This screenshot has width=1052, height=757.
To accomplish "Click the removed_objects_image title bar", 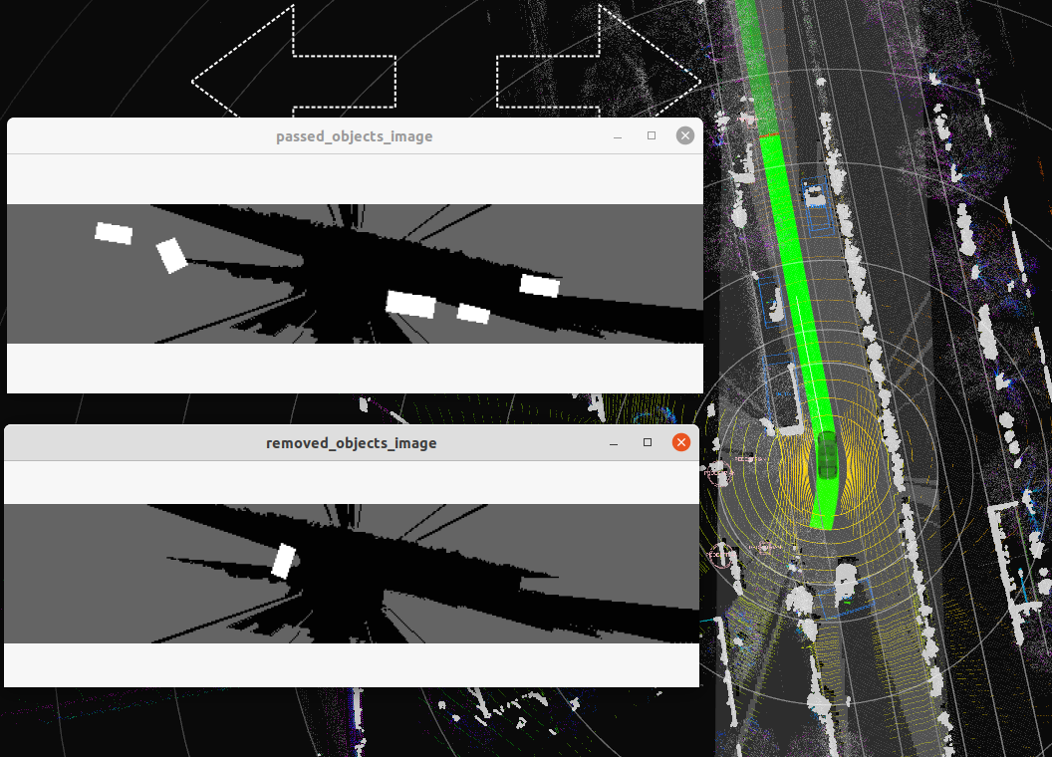I will (351, 442).
